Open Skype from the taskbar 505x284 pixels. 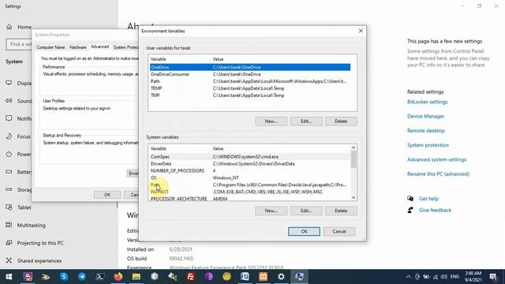(x=64, y=277)
